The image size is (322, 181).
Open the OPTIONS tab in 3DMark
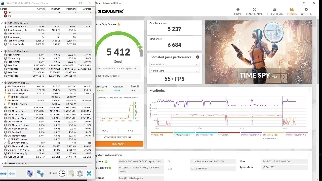[306, 12]
